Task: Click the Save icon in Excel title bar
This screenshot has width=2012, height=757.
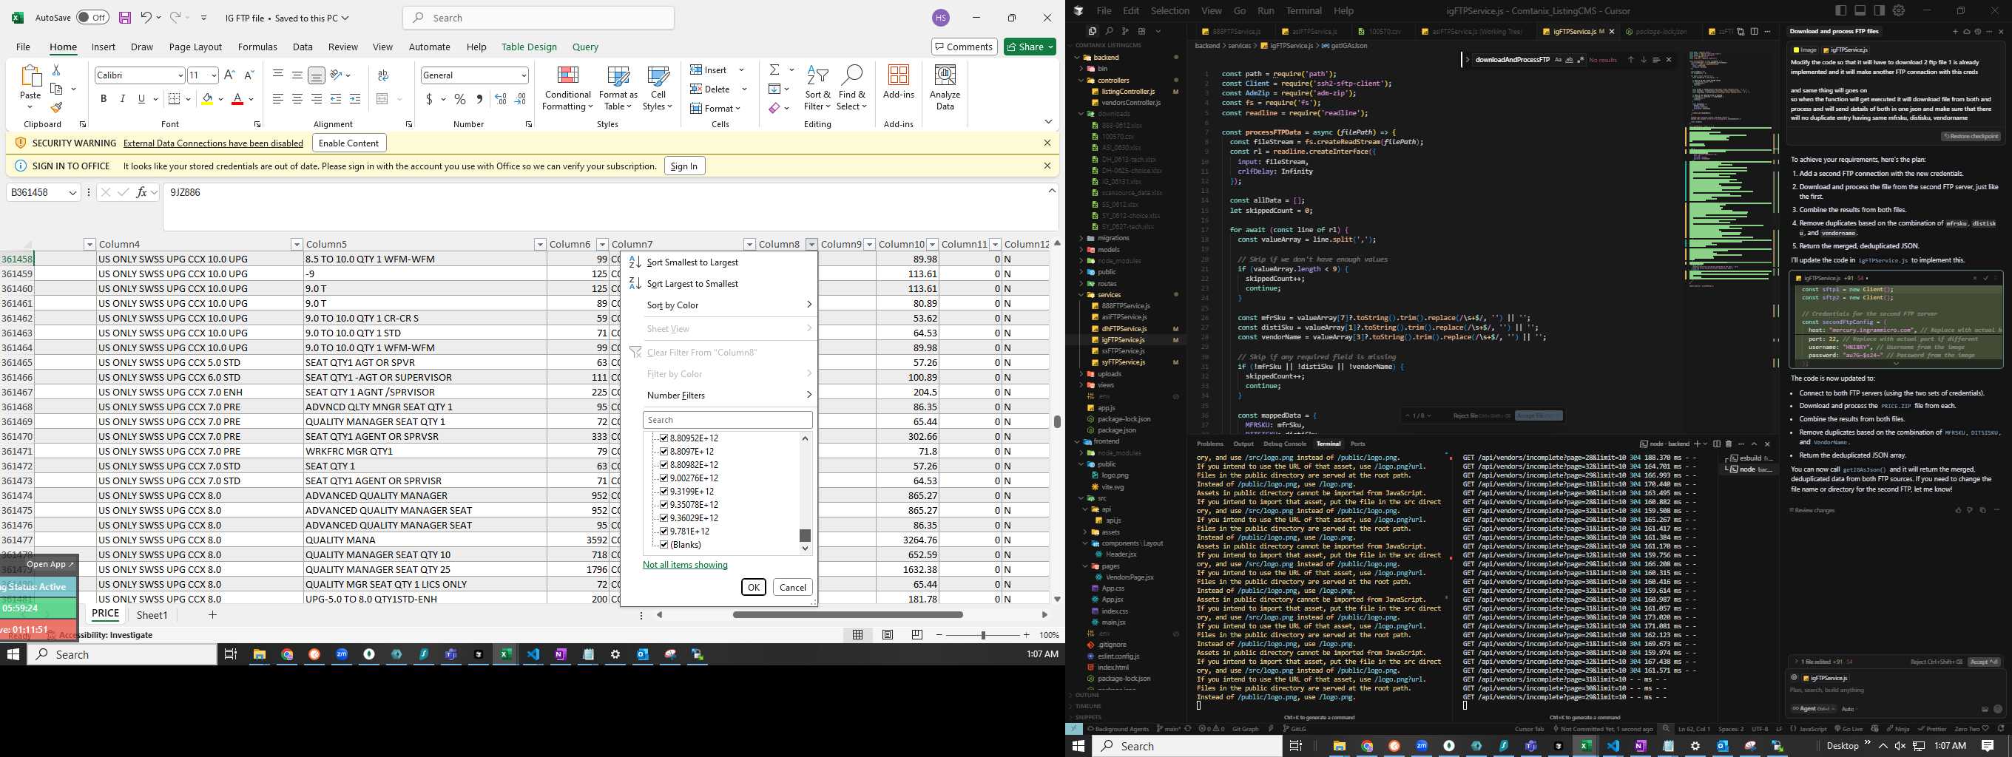Action: tap(125, 17)
